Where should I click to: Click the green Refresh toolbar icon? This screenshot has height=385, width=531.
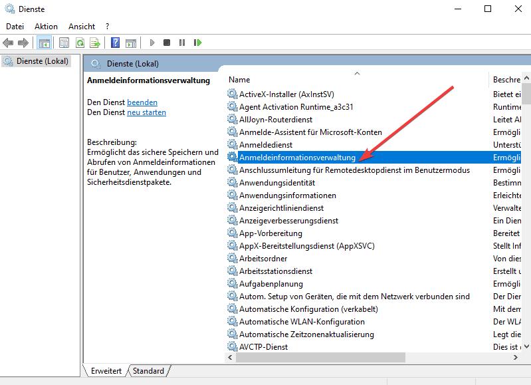[80, 43]
